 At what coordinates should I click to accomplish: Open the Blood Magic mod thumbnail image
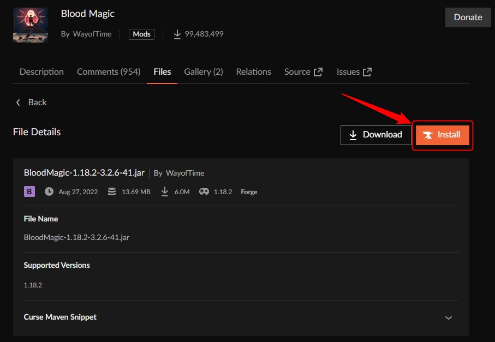pyautogui.click(x=31, y=25)
